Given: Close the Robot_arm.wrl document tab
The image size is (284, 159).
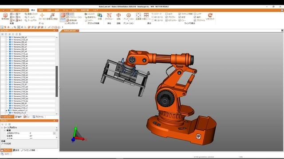Looking at the screenshot, I should click(78, 30).
